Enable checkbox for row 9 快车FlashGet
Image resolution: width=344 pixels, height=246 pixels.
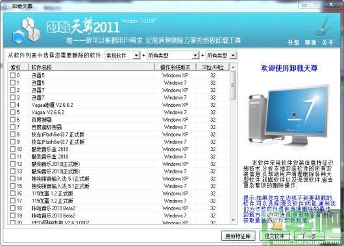[13, 142]
